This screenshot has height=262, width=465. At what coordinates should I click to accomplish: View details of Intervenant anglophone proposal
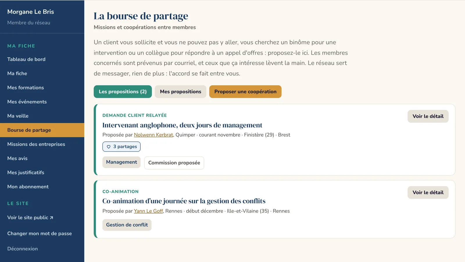pos(428,116)
